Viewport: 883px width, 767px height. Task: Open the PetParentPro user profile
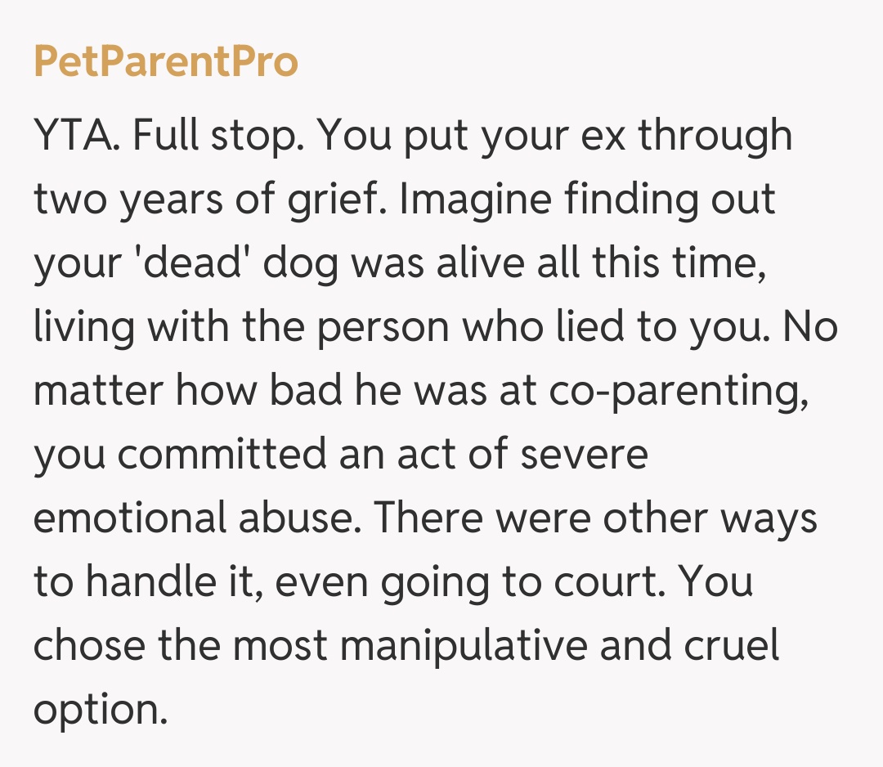tap(166, 62)
